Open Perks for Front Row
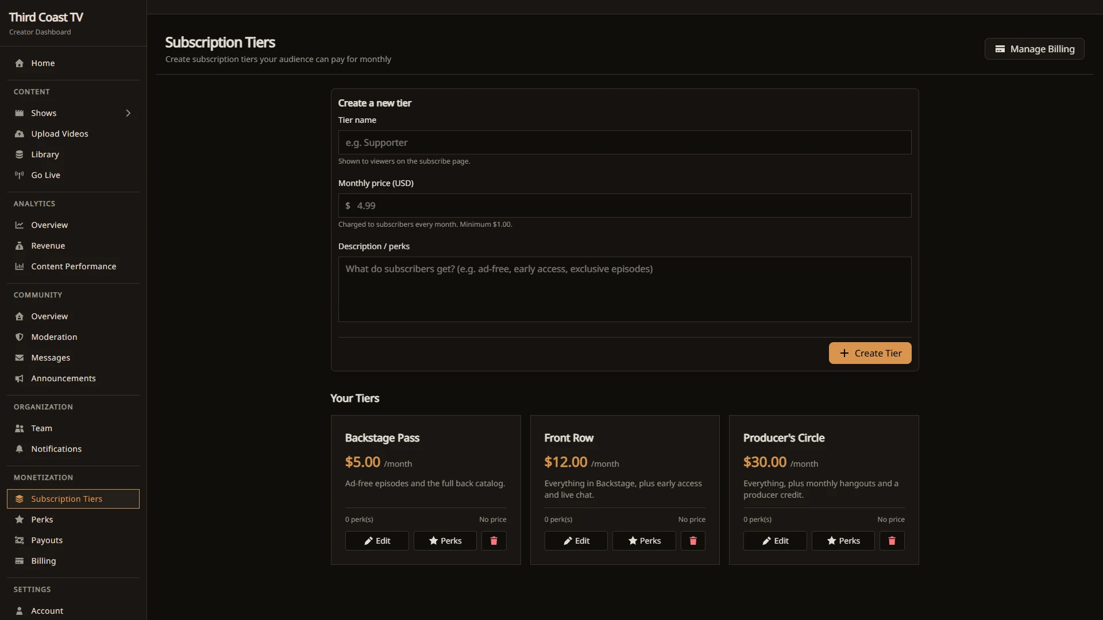The image size is (1103, 620). [644, 541]
